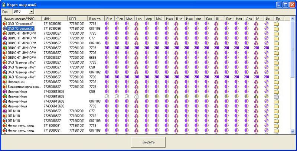Click Дек status icon in ОП №18 7718 row
The width and height of the screenshot is (297, 151).
tap(246, 116)
